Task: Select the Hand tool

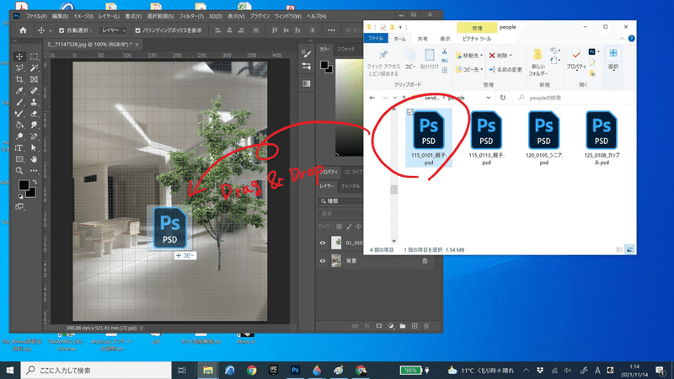Action: 34,159
